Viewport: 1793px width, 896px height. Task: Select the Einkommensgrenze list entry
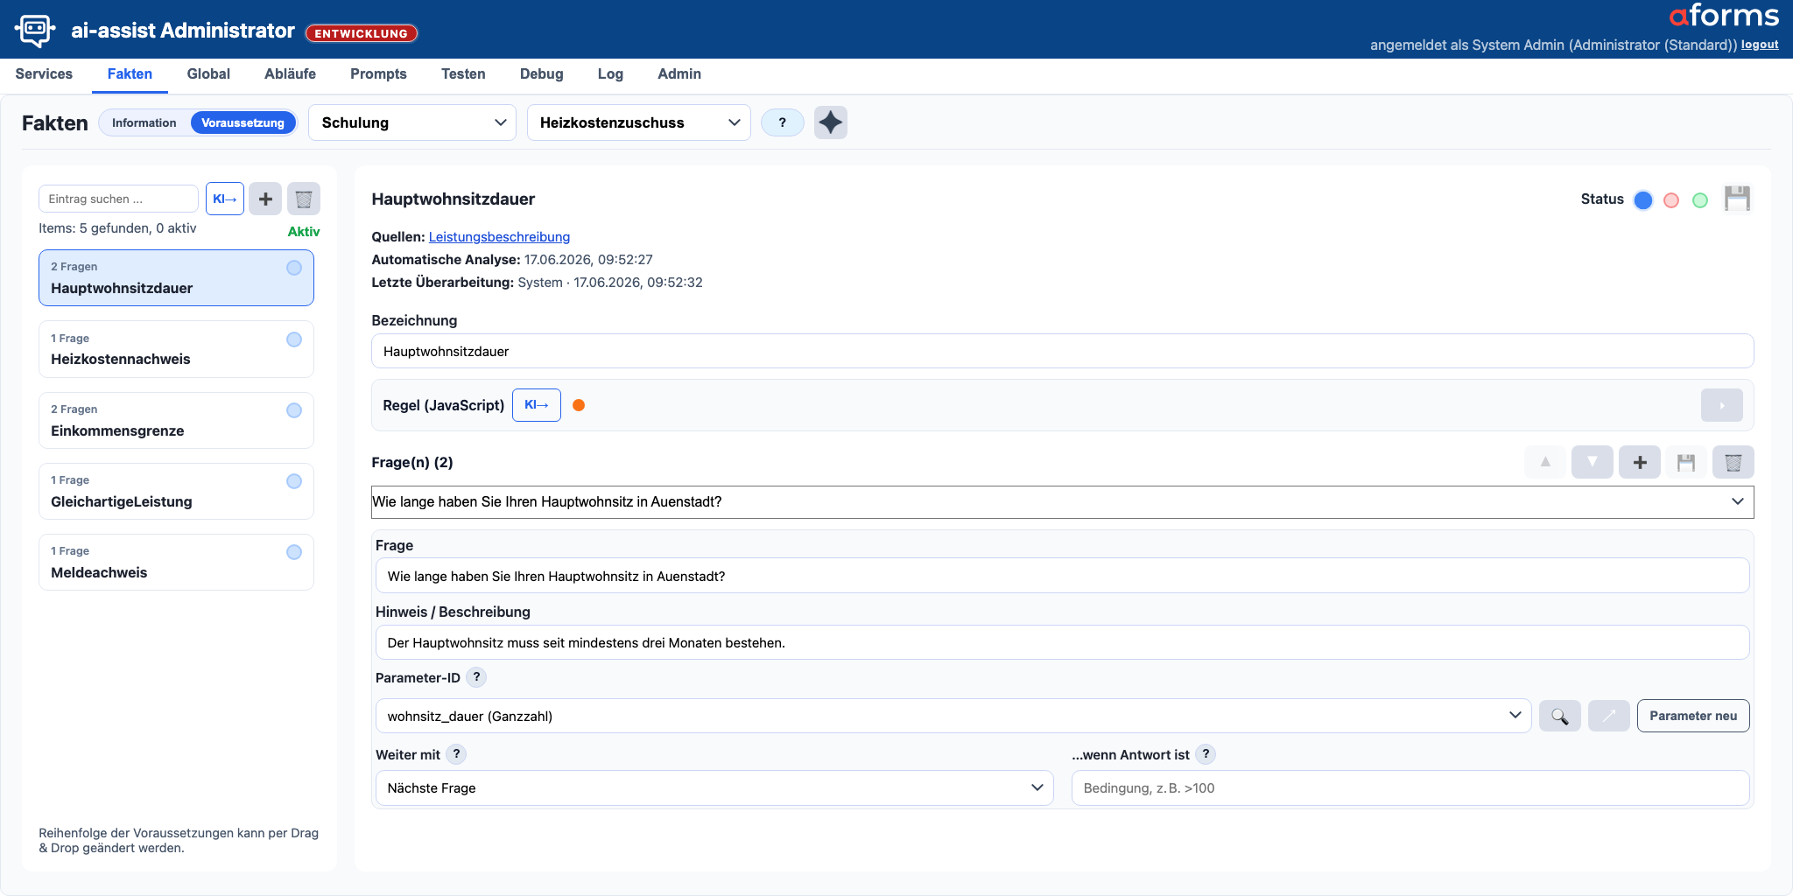click(176, 420)
